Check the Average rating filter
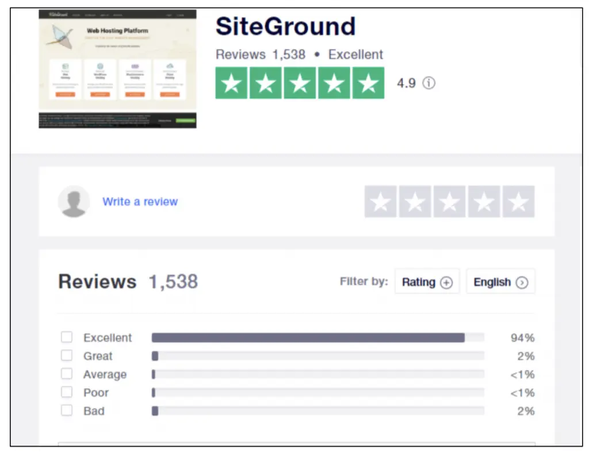Image resolution: width=589 pixels, height=452 pixels. click(x=67, y=374)
